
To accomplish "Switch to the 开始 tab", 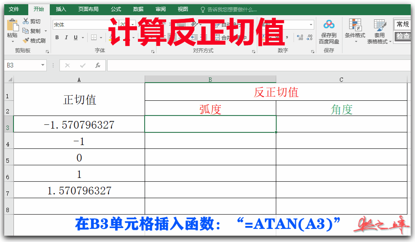I will (39, 9).
